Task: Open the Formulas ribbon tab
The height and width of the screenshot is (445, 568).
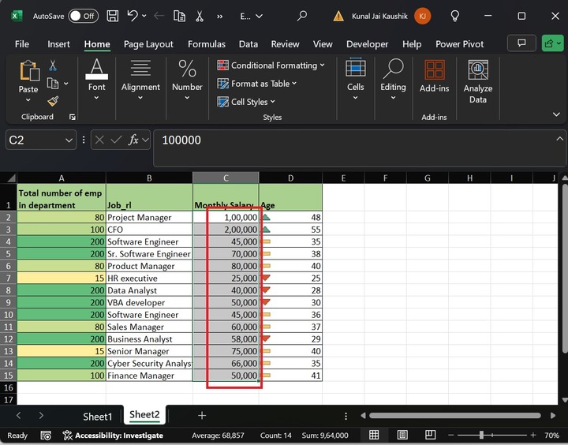Action: pyautogui.click(x=206, y=44)
